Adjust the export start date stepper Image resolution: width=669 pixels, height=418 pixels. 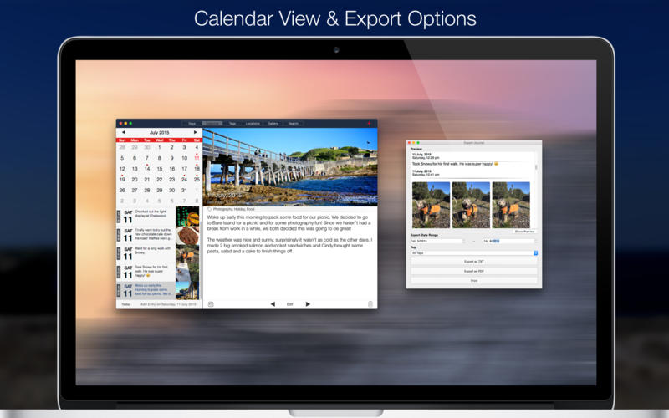464,241
